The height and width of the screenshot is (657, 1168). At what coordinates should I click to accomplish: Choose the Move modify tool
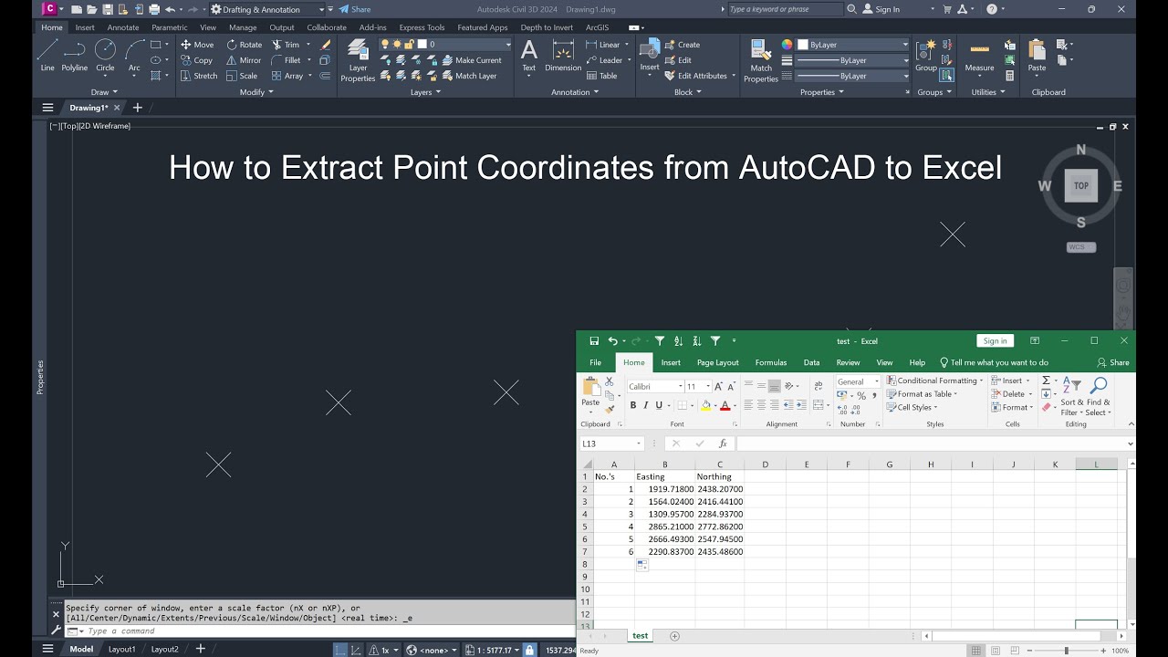click(x=197, y=45)
